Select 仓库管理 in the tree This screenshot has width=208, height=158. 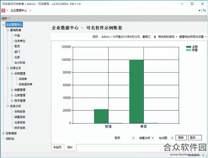tap(20, 95)
